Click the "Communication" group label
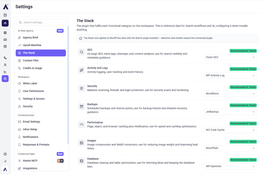Screen dimensions: 262x174 tap(26, 115)
